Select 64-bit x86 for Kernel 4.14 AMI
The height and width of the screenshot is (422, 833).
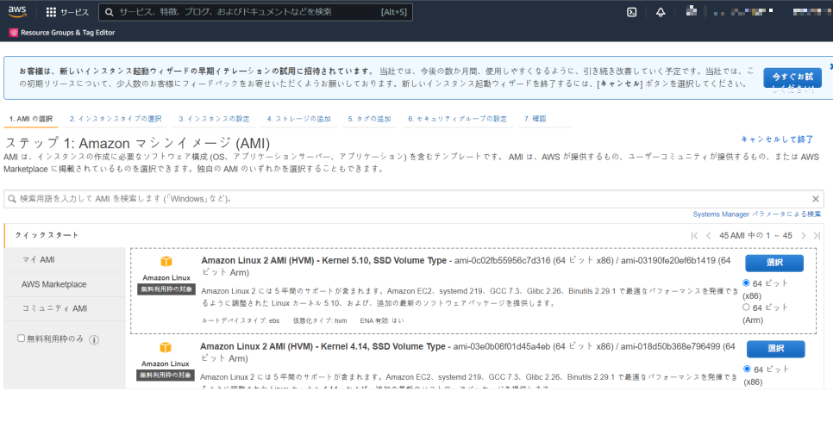(x=747, y=369)
